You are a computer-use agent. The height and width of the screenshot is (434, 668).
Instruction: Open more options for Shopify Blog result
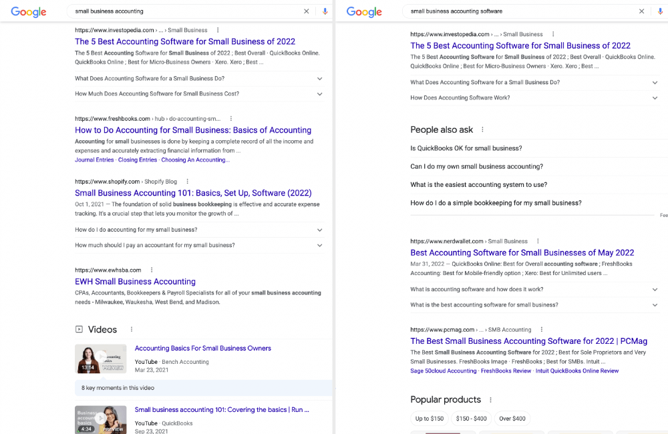tap(188, 182)
